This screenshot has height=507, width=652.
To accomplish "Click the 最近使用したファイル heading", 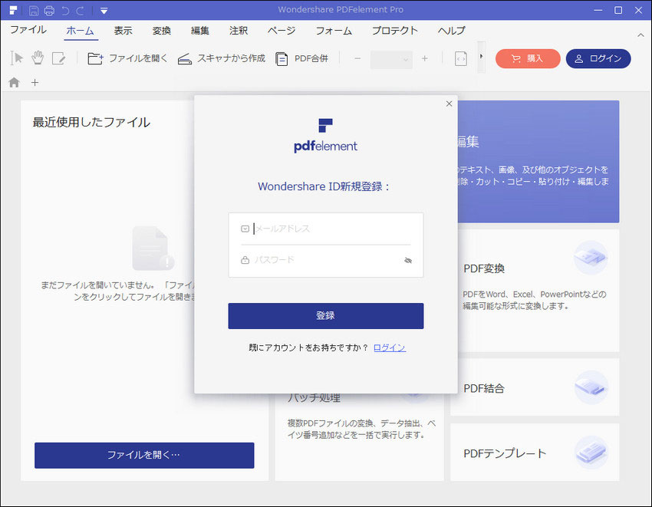I will point(91,122).
